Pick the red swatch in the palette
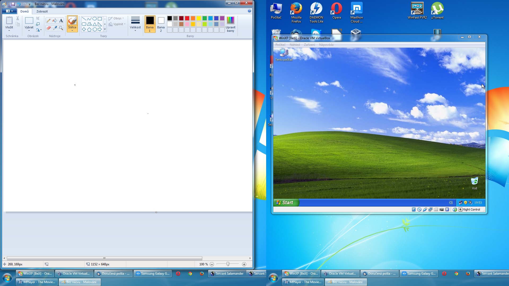Screen dimensions: 509x286 coord(187,18)
